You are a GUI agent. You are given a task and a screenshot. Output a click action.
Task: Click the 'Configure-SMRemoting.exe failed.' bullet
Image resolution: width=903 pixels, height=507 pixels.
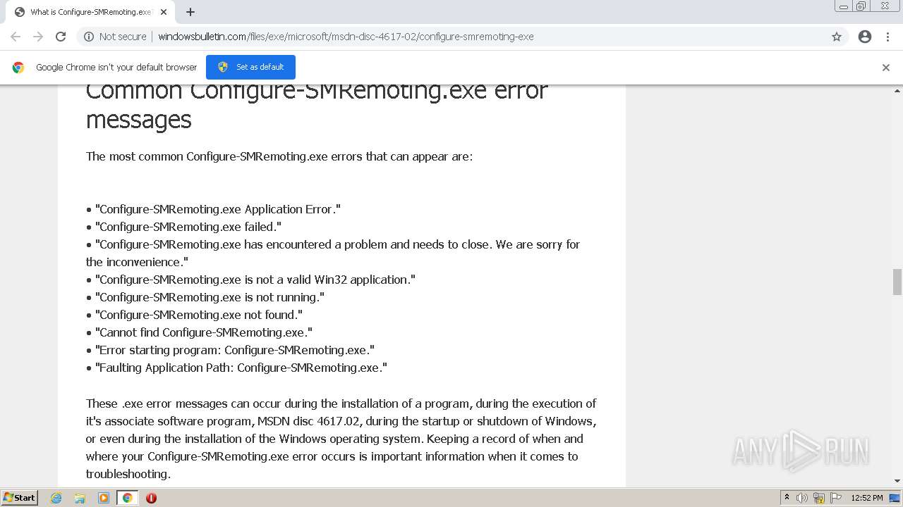click(183, 227)
